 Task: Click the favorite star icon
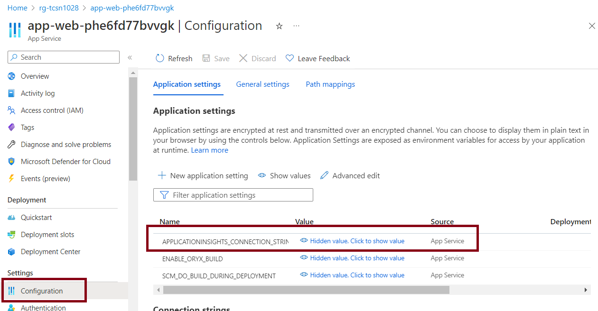280,27
